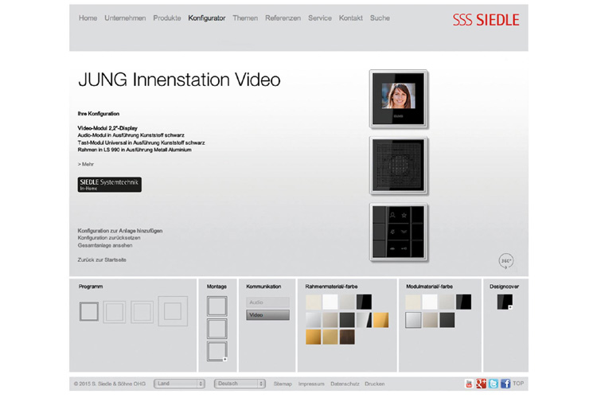The width and height of the screenshot is (597, 398).
Task: Open the Facebook icon in footer
Action: point(505,384)
